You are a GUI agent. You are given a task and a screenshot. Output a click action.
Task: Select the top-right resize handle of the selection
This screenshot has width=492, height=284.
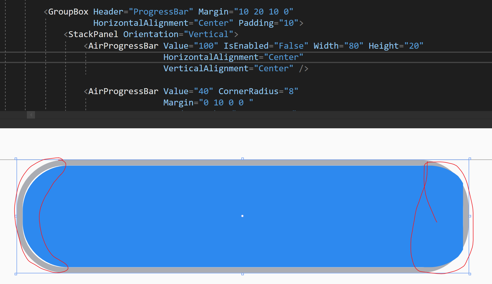pos(470,159)
